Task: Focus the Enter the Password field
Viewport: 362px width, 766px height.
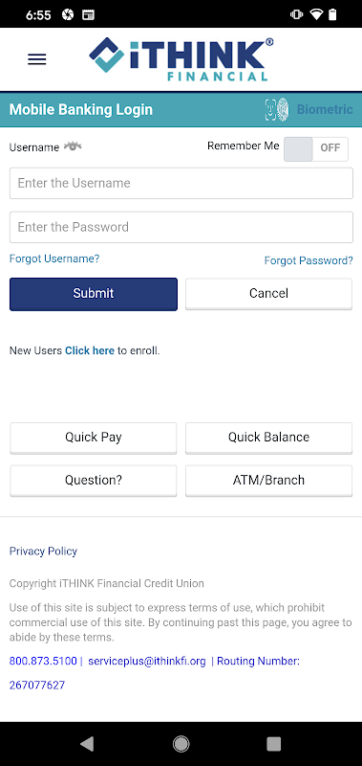Action: [181, 227]
